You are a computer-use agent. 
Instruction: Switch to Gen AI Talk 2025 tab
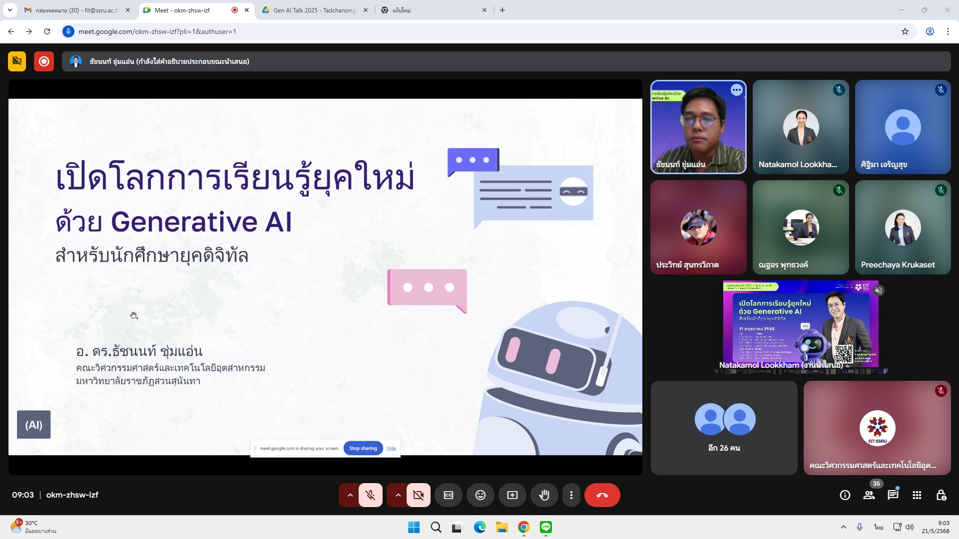pos(315,10)
